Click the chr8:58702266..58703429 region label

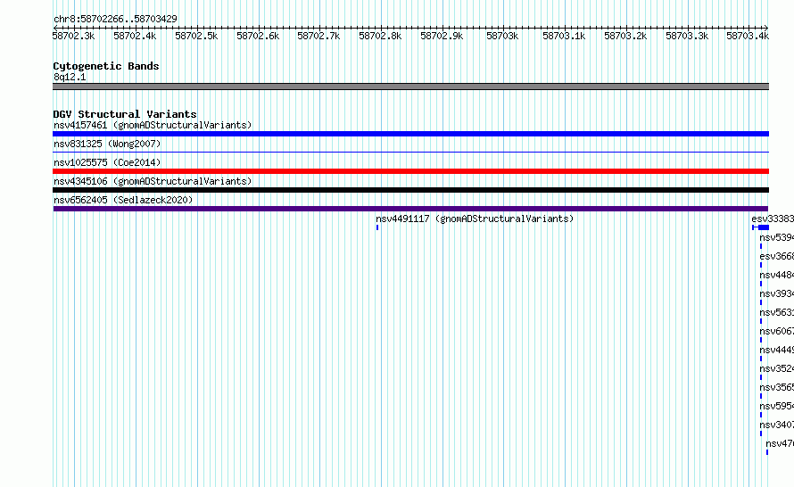click(x=115, y=19)
